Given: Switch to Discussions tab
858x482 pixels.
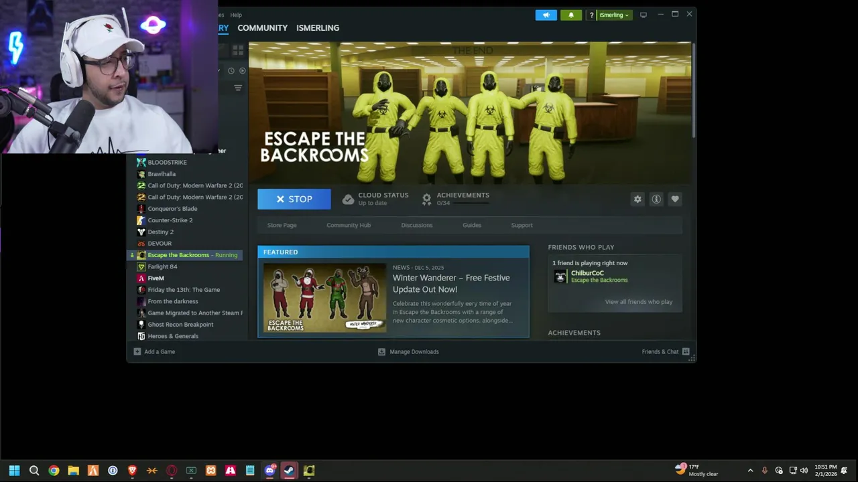Looking at the screenshot, I should tap(417, 225).
